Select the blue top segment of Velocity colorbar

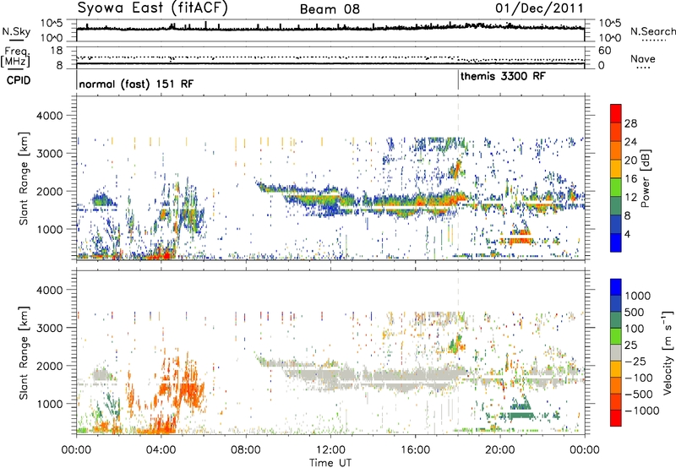coord(616,287)
